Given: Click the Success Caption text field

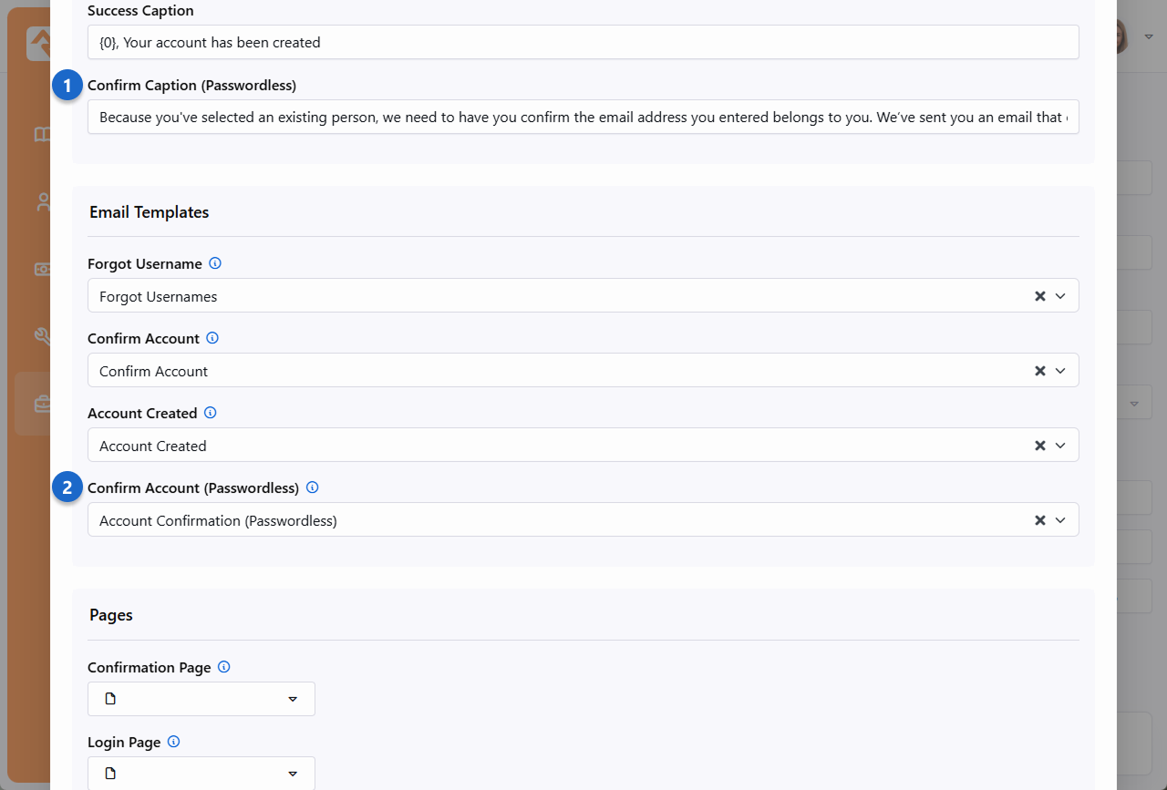Looking at the screenshot, I should click(x=583, y=42).
